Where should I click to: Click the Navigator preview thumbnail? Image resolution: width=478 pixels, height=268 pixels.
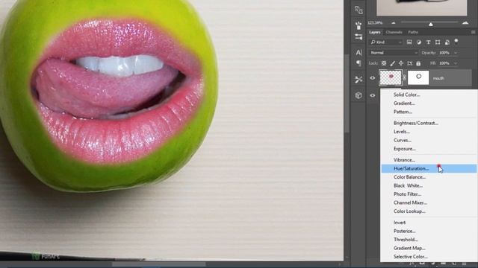point(421,7)
